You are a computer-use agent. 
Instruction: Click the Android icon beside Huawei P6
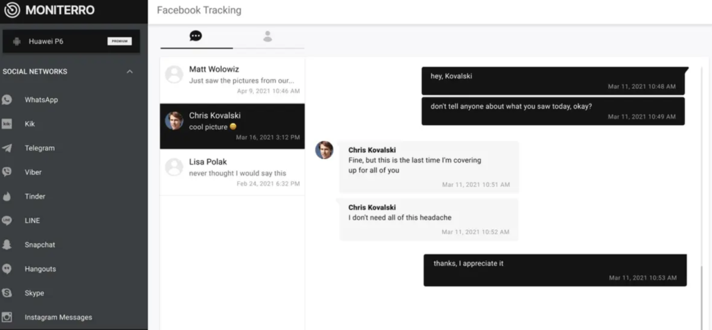pos(17,41)
